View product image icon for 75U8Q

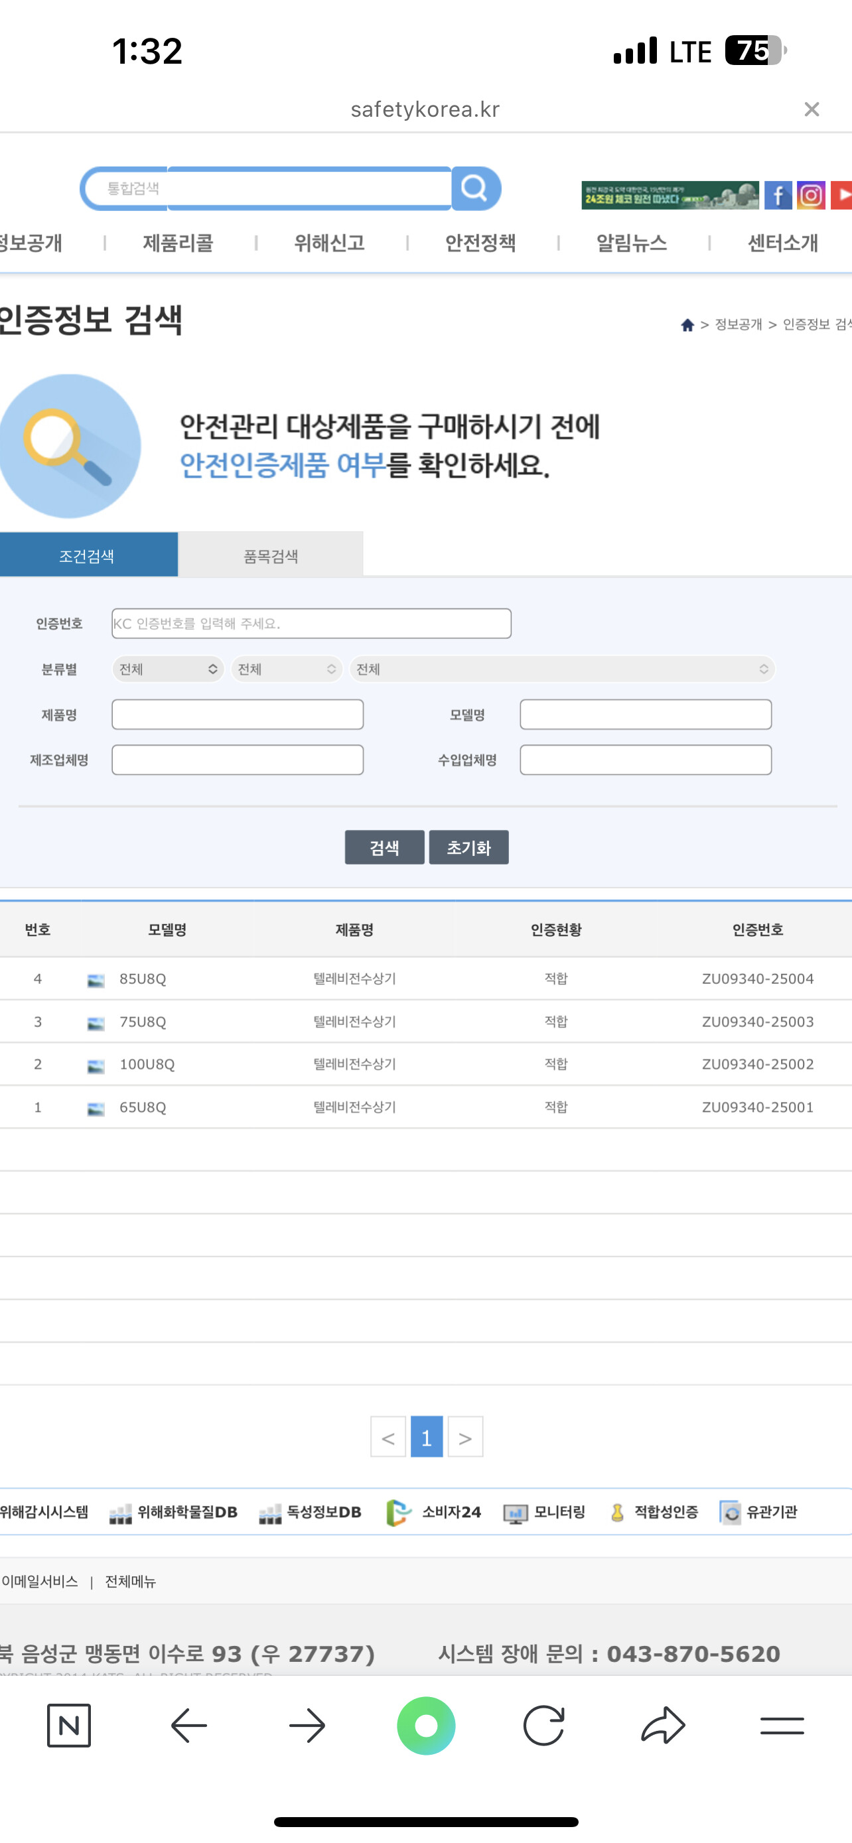(x=96, y=1023)
